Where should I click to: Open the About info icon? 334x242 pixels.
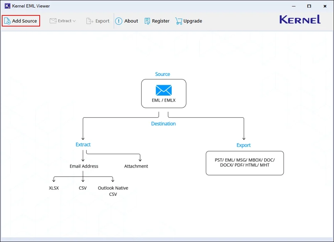pyautogui.click(x=118, y=21)
